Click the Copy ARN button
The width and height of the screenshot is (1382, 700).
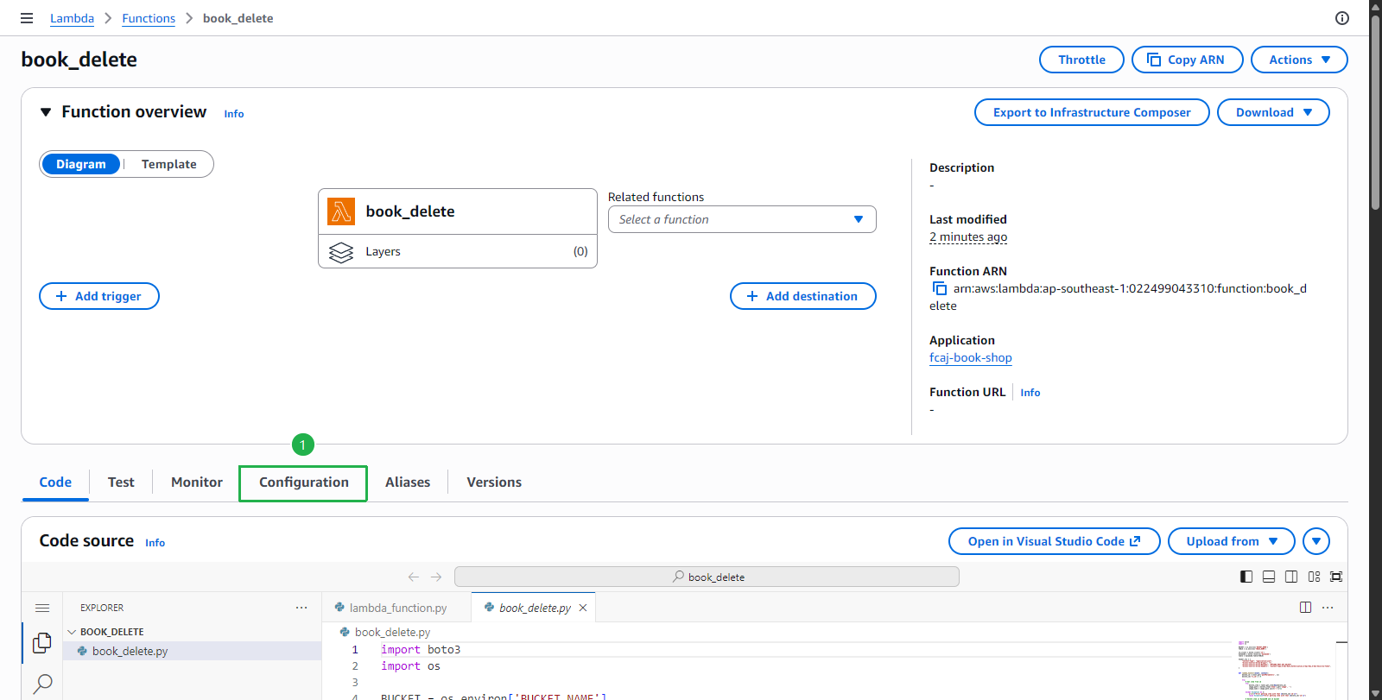pyautogui.click(x=1188, y=60)
